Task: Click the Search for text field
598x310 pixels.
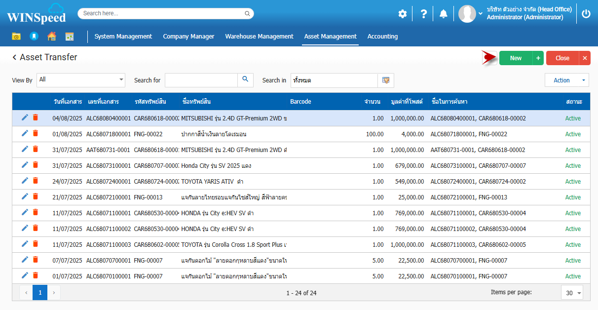Action: click(x=201, y=80)
